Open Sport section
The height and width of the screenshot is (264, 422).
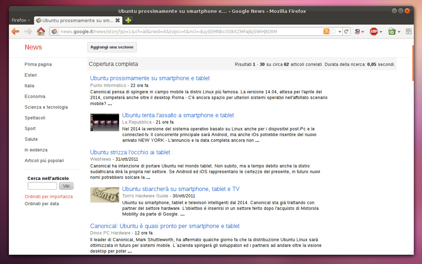click(x=30, y=129)
